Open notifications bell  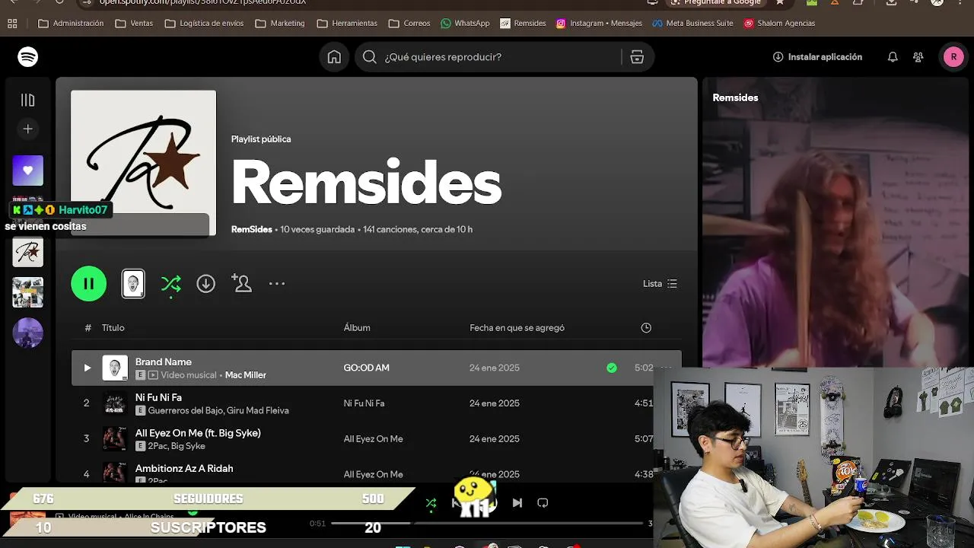tap(893, 57)
